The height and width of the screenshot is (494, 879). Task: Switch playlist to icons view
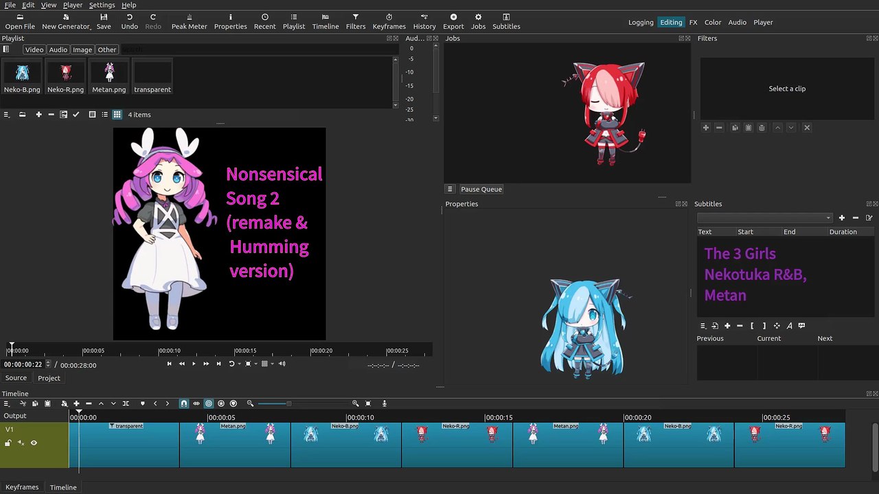(117, 115)
